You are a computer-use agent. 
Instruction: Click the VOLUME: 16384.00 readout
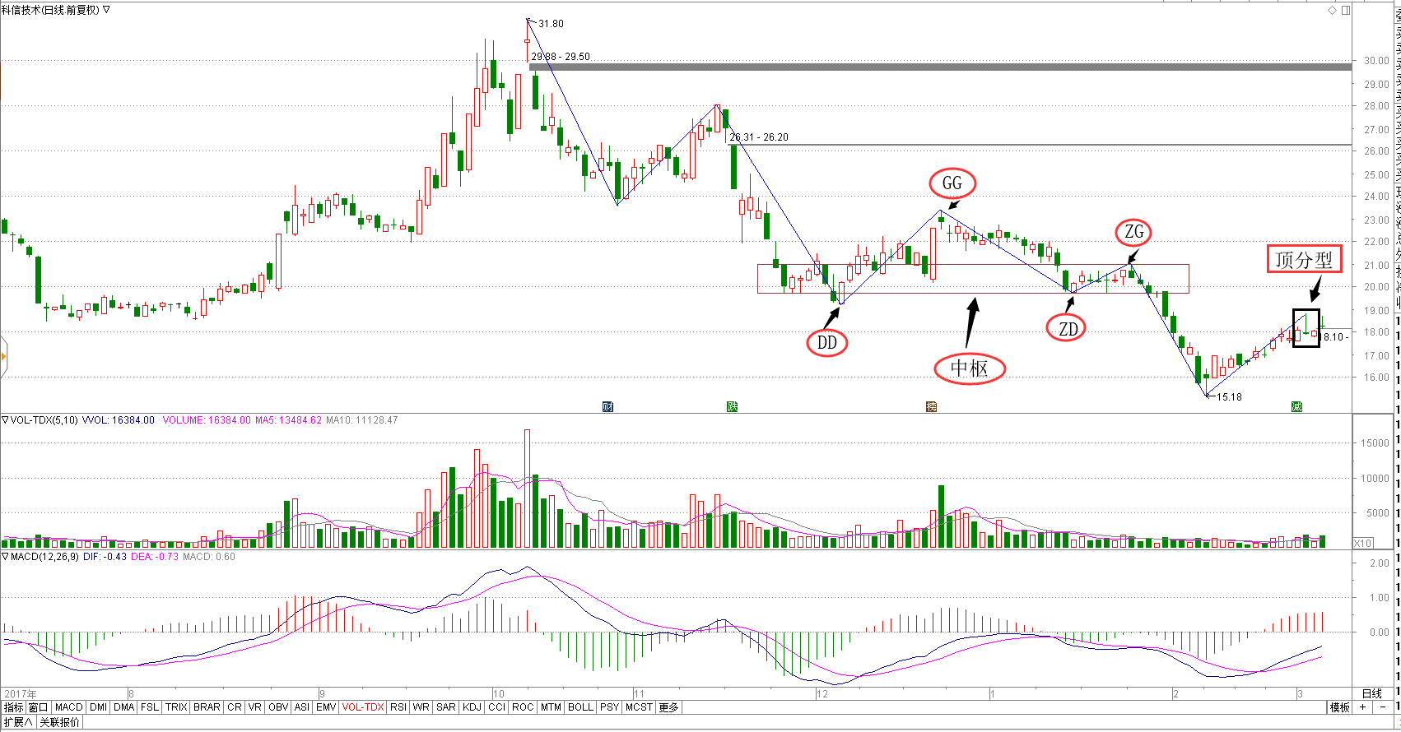coord(207,419)
